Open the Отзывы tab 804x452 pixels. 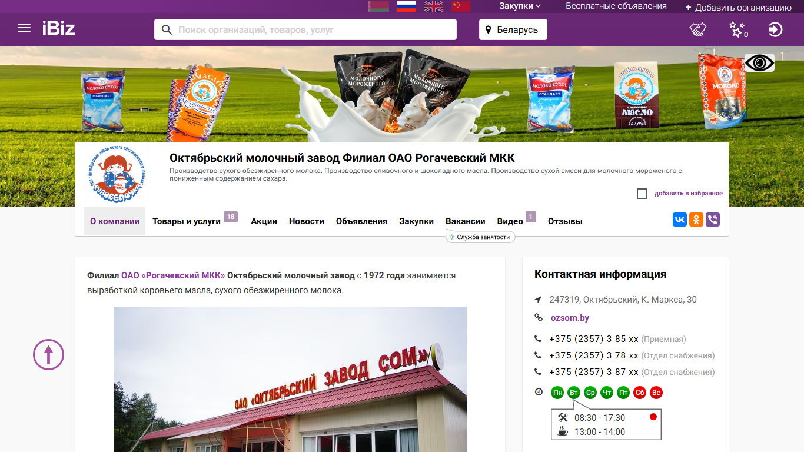coord(565,221)
